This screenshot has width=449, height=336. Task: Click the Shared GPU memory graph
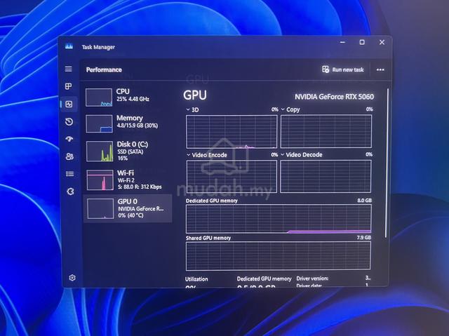tap(278, 256)
